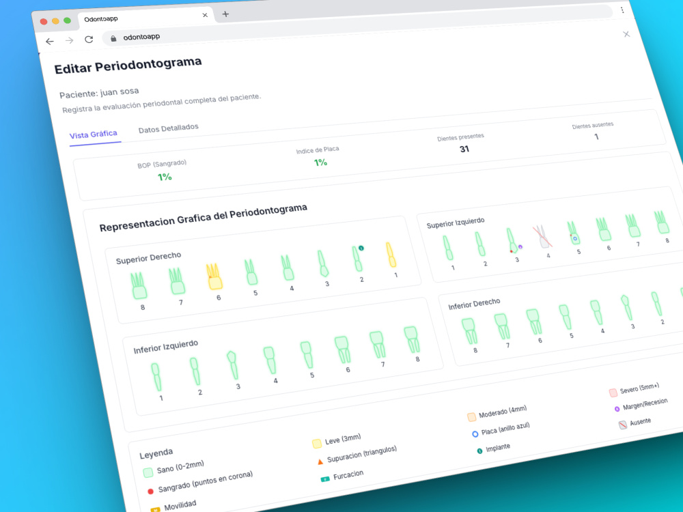Viewport: 683px width, 512px height.
Task: Go back in browser history
Action: (x=50, y=42)
